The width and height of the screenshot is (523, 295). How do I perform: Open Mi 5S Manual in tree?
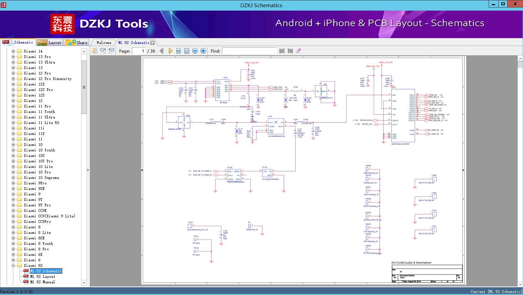pos(43,282)
